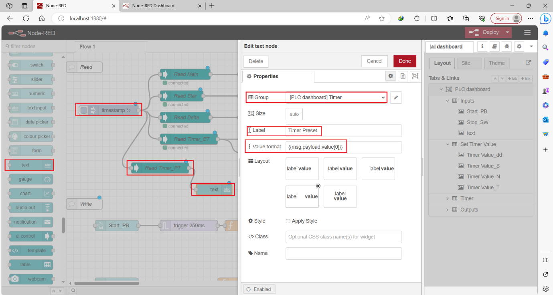Screen dimensions: 553x295
Task: Toggle the Enabled switch at the bottom
Action: coord(259,289)
